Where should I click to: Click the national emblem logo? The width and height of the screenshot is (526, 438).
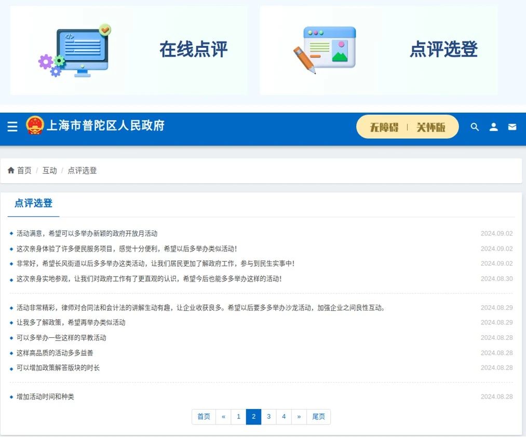tap(35, 126)
